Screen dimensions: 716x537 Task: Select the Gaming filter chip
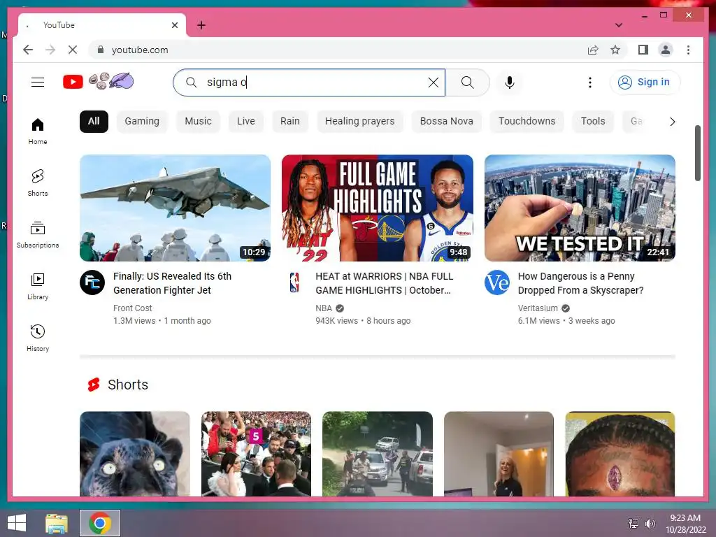pyautogui.click(x=142, y=122)
